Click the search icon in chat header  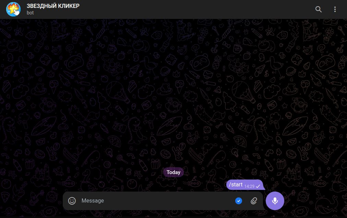point(318,9)
